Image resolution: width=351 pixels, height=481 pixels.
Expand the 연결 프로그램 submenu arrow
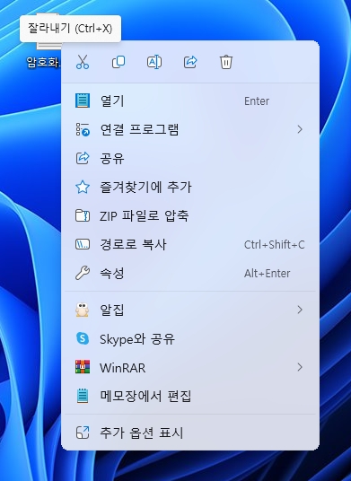(300, 129)
